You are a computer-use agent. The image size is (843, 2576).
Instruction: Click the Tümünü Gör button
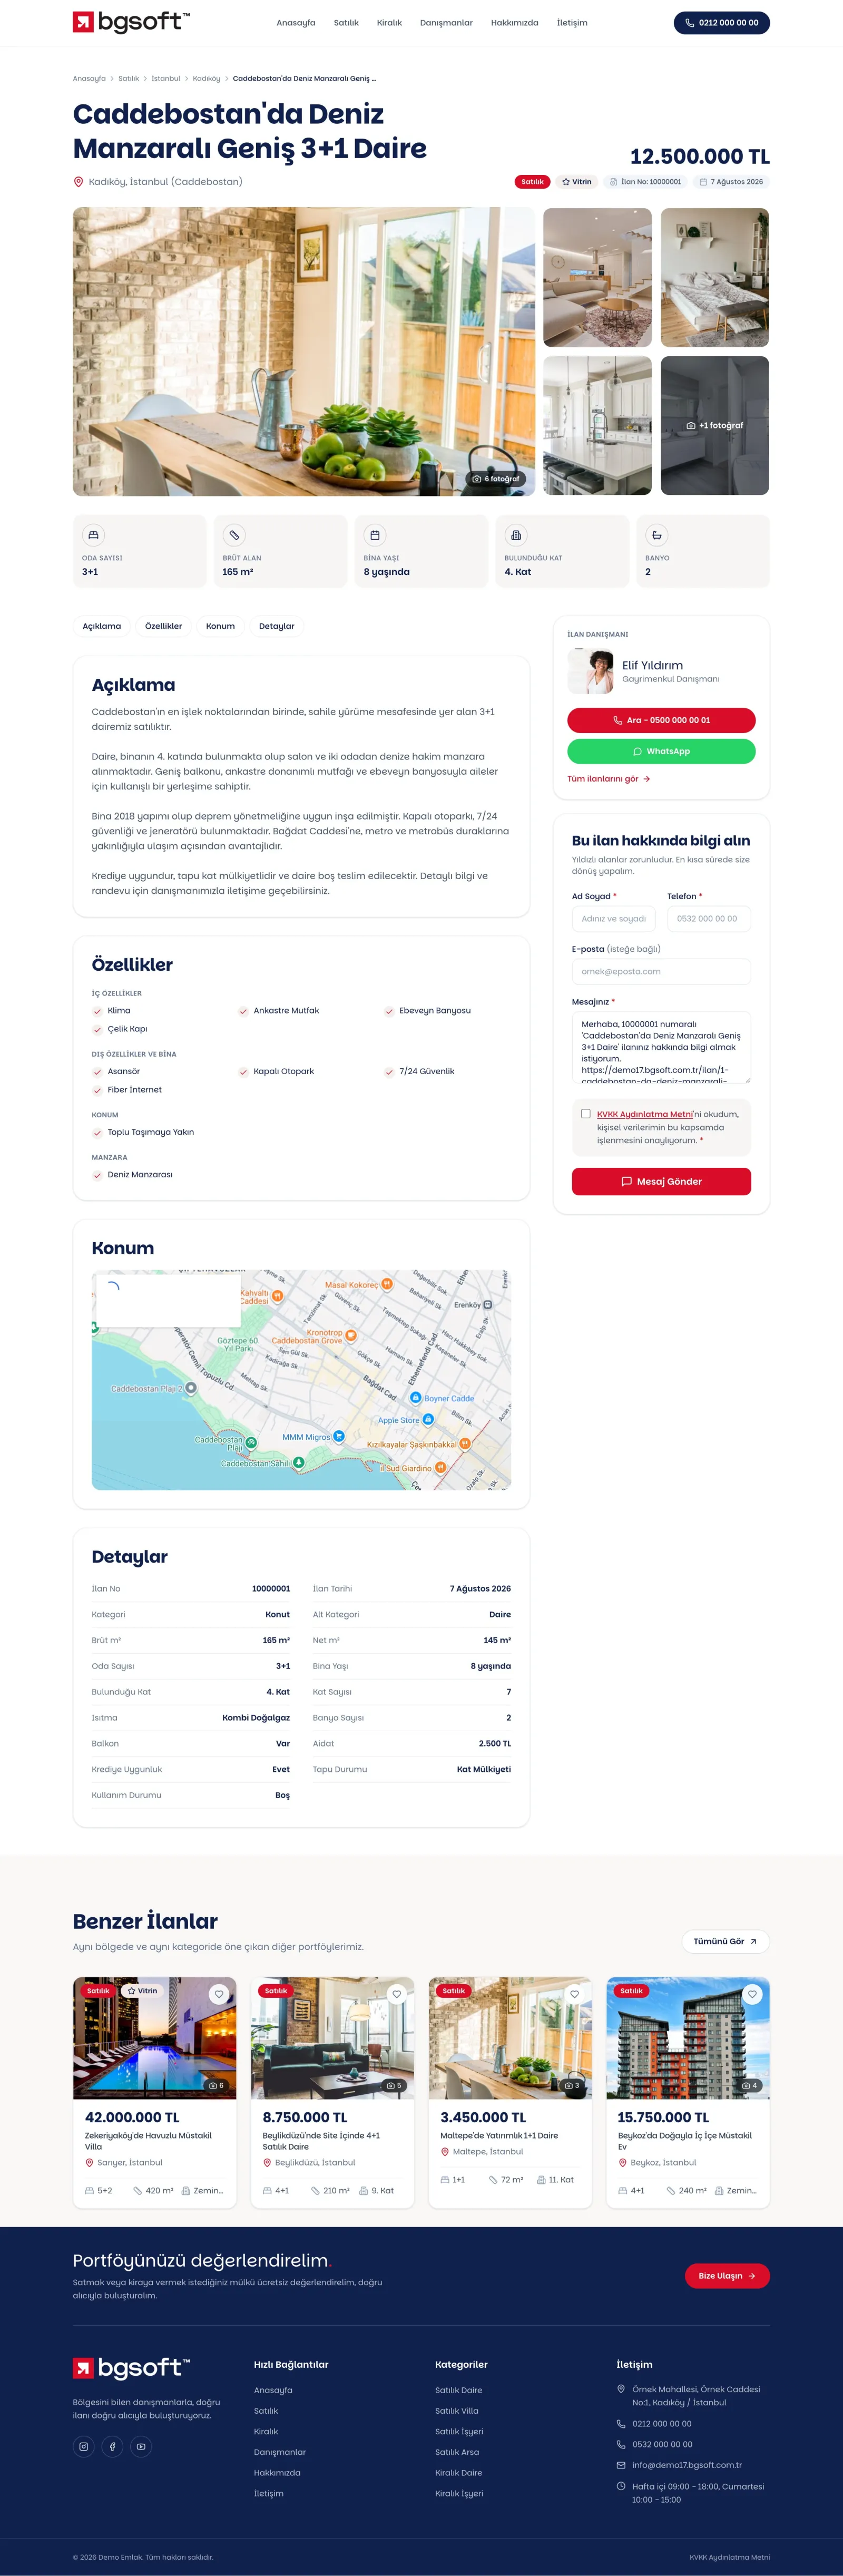[x=726, y=1941]
